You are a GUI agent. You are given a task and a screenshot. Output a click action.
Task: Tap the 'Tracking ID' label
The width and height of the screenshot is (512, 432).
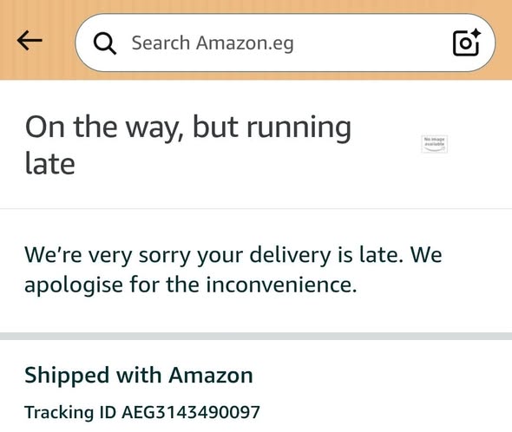(70, 412)
